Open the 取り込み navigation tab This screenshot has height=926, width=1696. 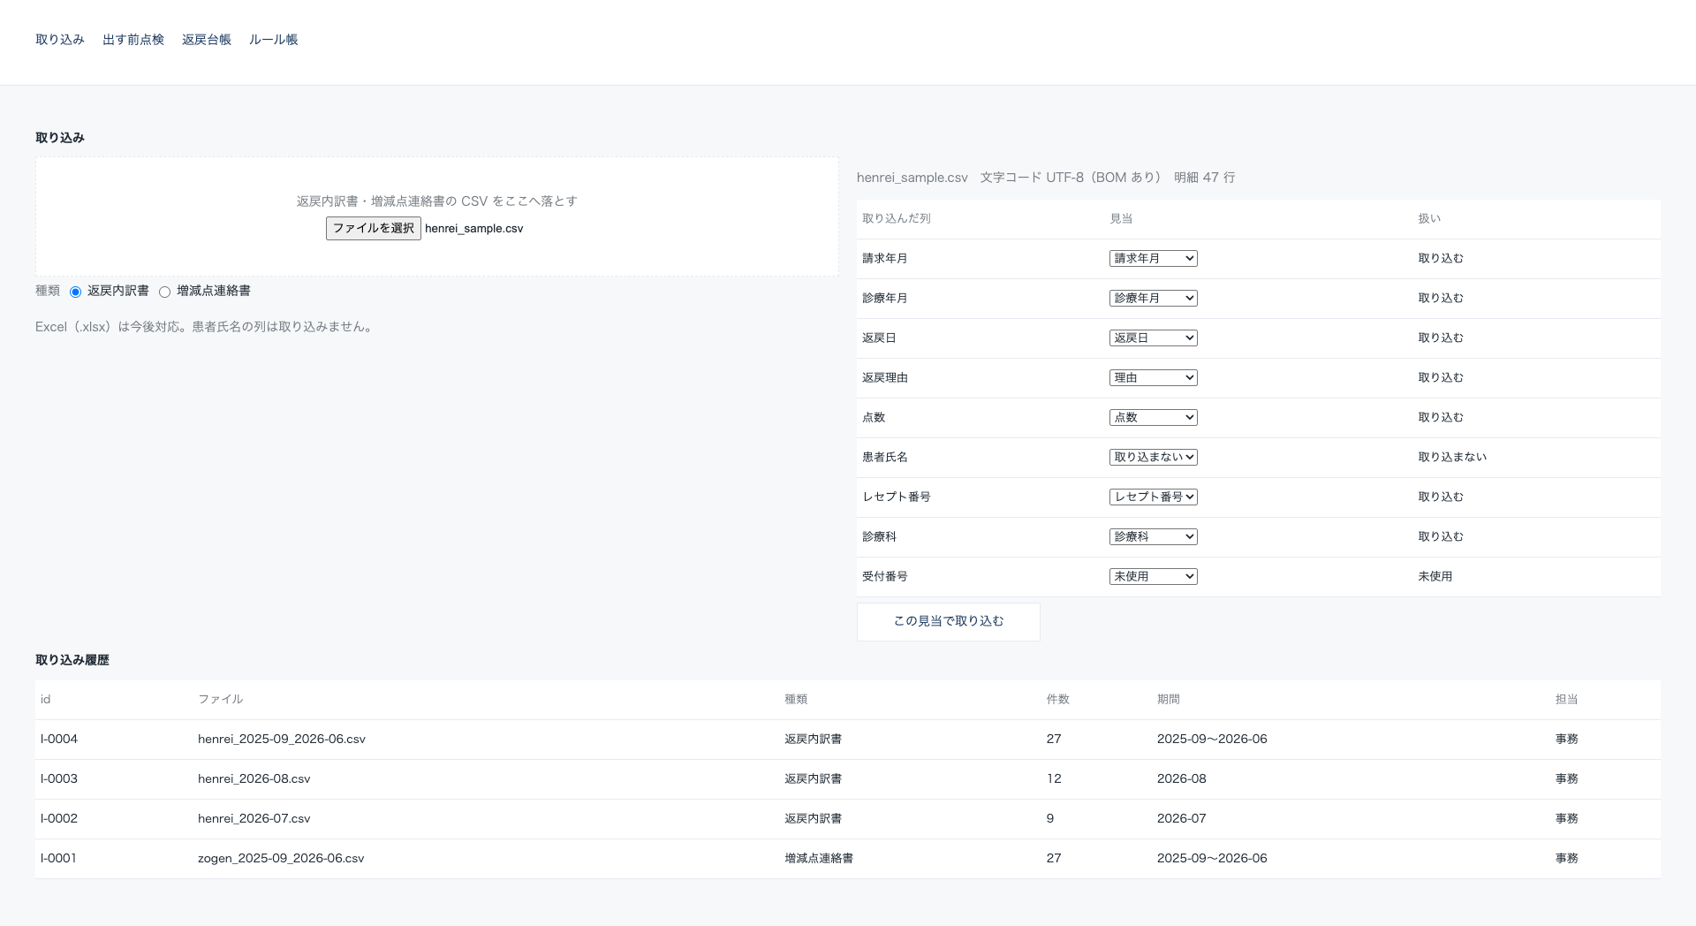[x=60, y=40]
